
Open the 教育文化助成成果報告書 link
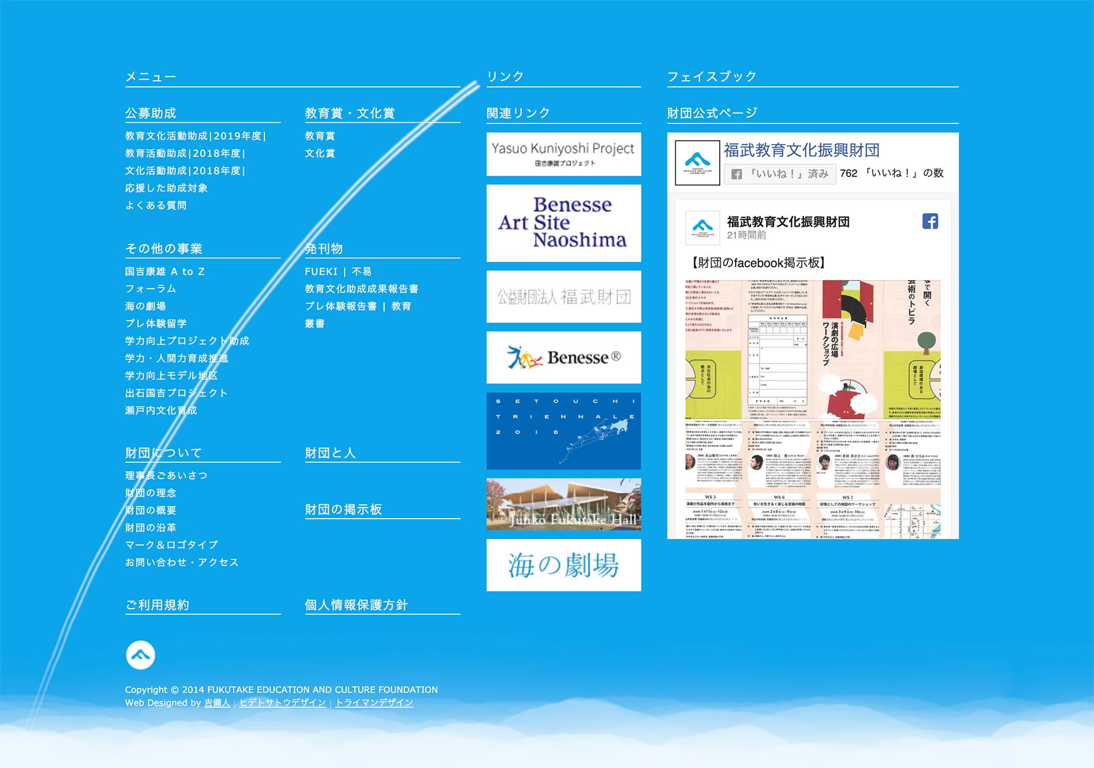[362, 289]
